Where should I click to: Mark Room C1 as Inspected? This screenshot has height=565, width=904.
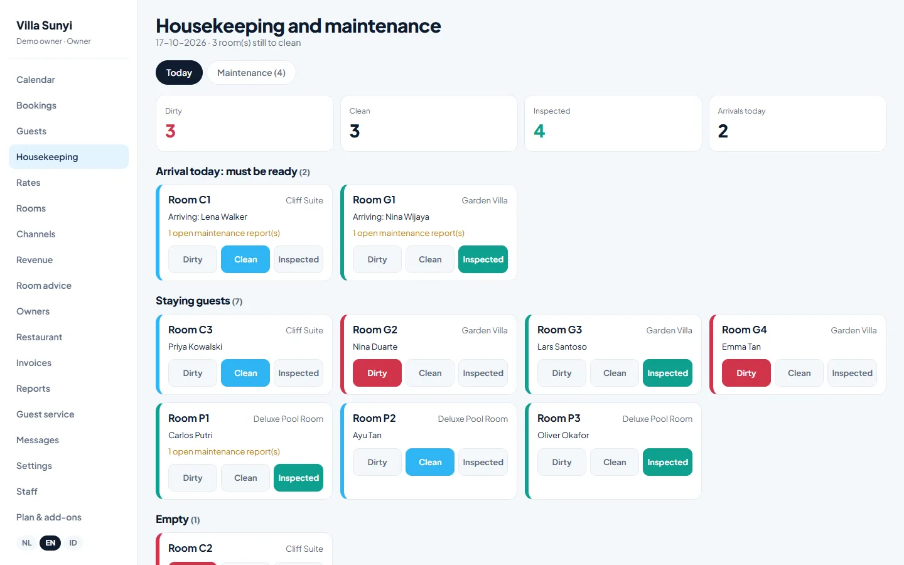coord(299,259)
